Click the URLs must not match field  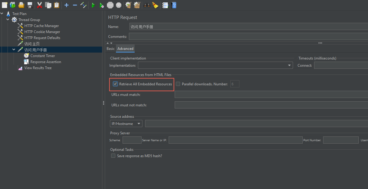[271, 105]
